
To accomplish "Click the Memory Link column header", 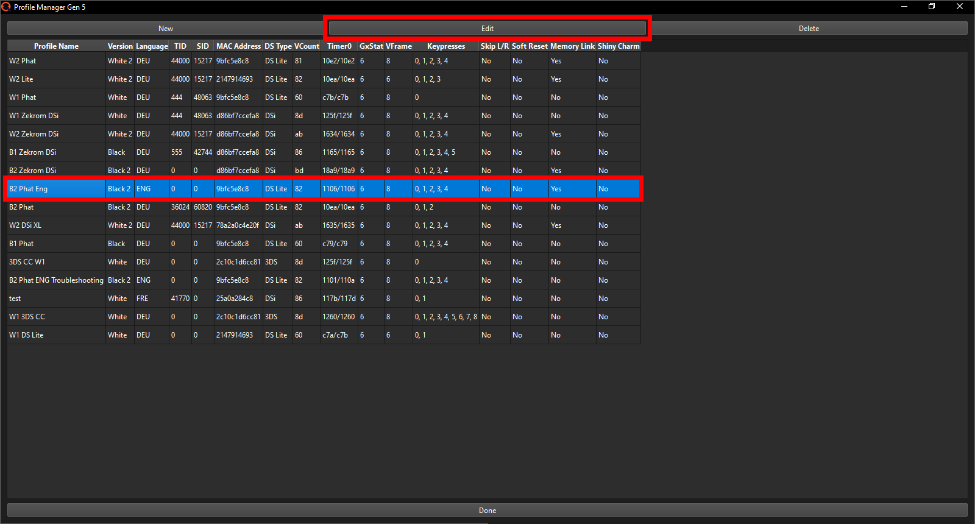I will (x=572, y=46).
